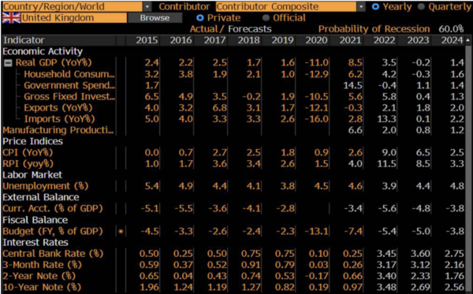Viewport: 473px width, 294px height.
Task: Select Household Consumption sub-item
Action: point(69,74)
